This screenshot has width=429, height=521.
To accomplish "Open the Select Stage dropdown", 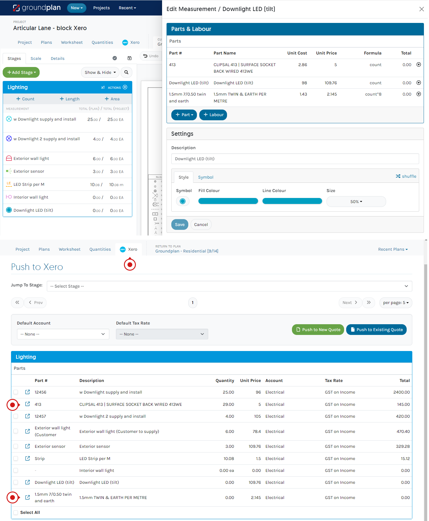I will (x=229, y=286).
